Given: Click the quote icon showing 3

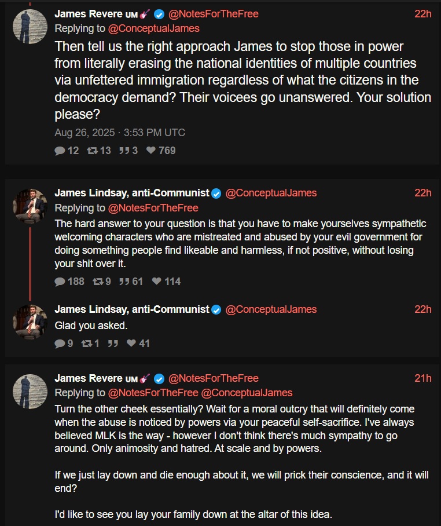Looking at the screenshot, I should (x=123, y=151).
